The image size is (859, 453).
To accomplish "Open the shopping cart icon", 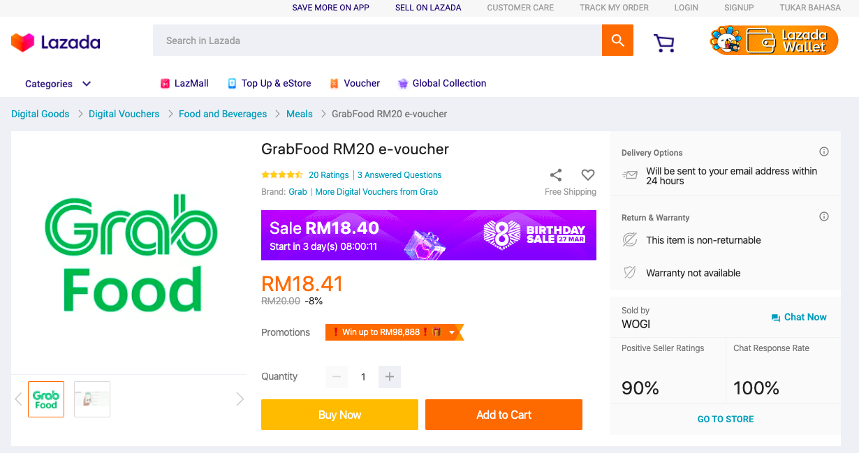I will click(x=664, y=43).
